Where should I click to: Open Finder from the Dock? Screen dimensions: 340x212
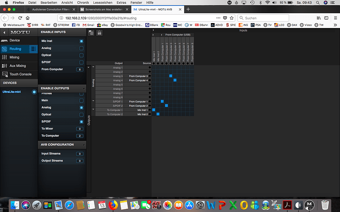tap(15, 205)
